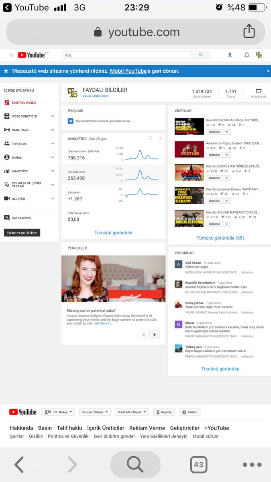Click Tümünü görüntüle in Analytics widget

tap(113, 233)
